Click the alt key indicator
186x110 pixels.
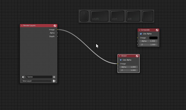133,16
